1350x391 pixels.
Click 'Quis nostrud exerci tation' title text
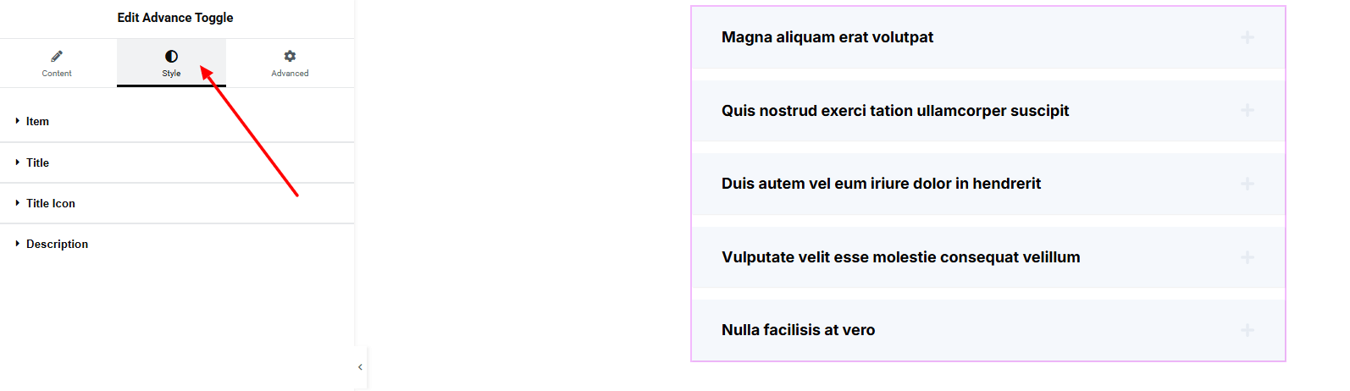tap(894, 111)
